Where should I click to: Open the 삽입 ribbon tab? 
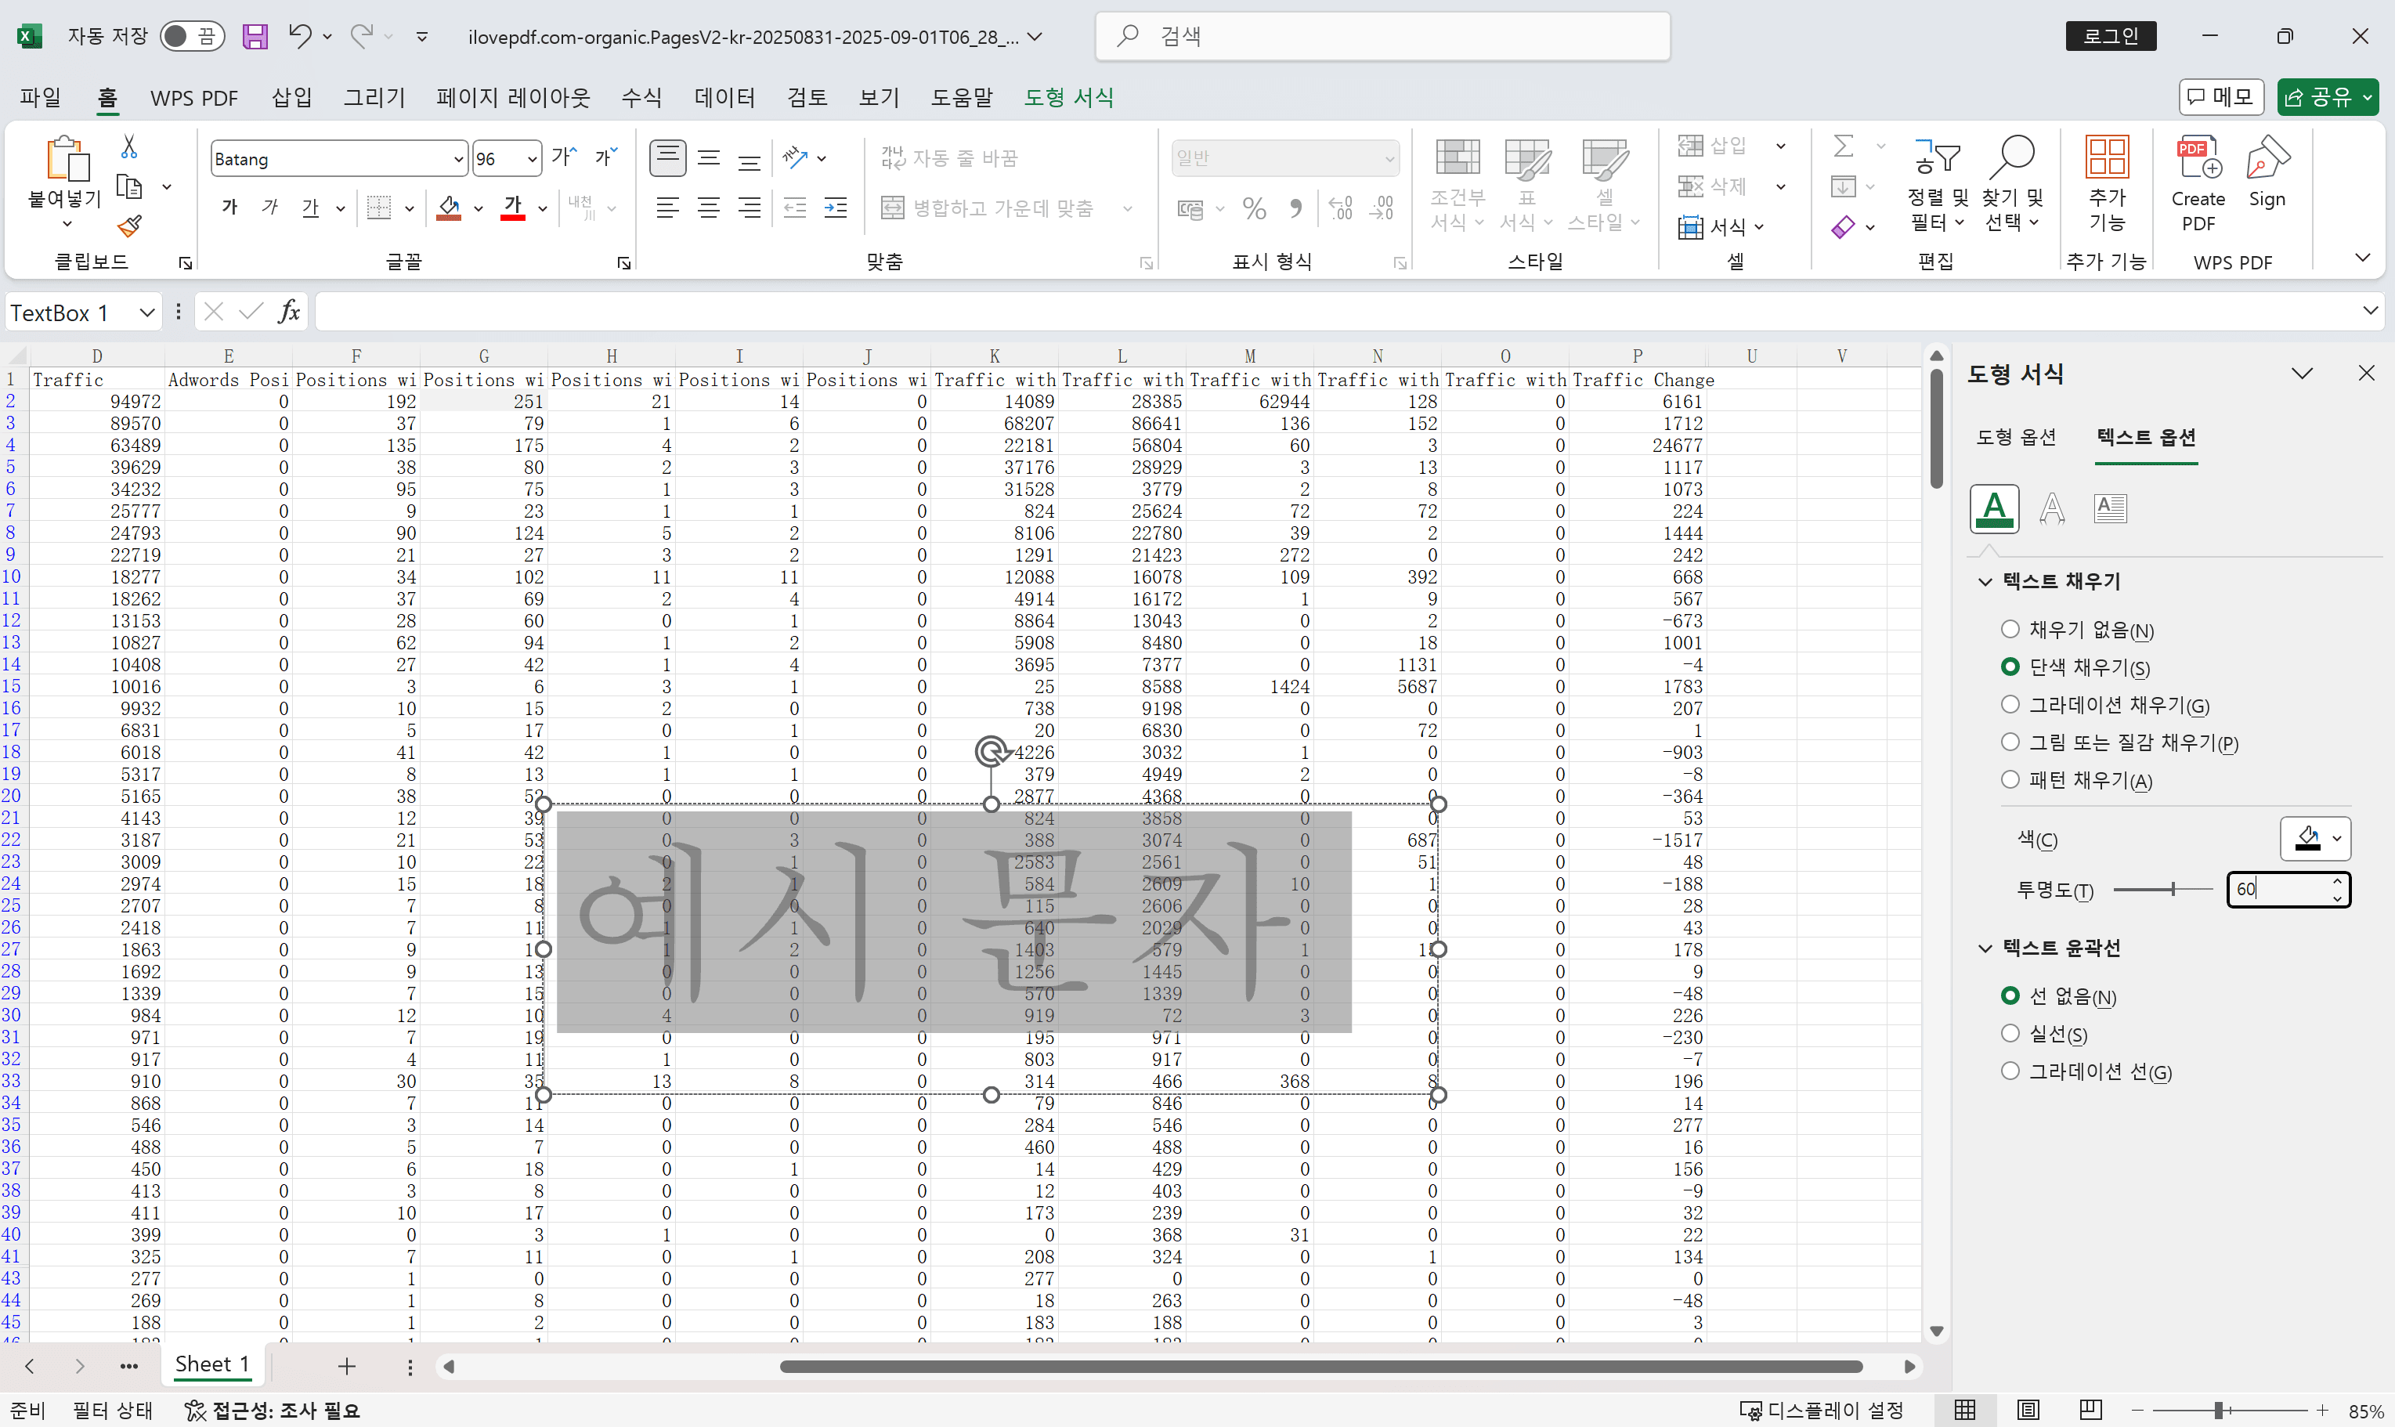coord(291,97)
